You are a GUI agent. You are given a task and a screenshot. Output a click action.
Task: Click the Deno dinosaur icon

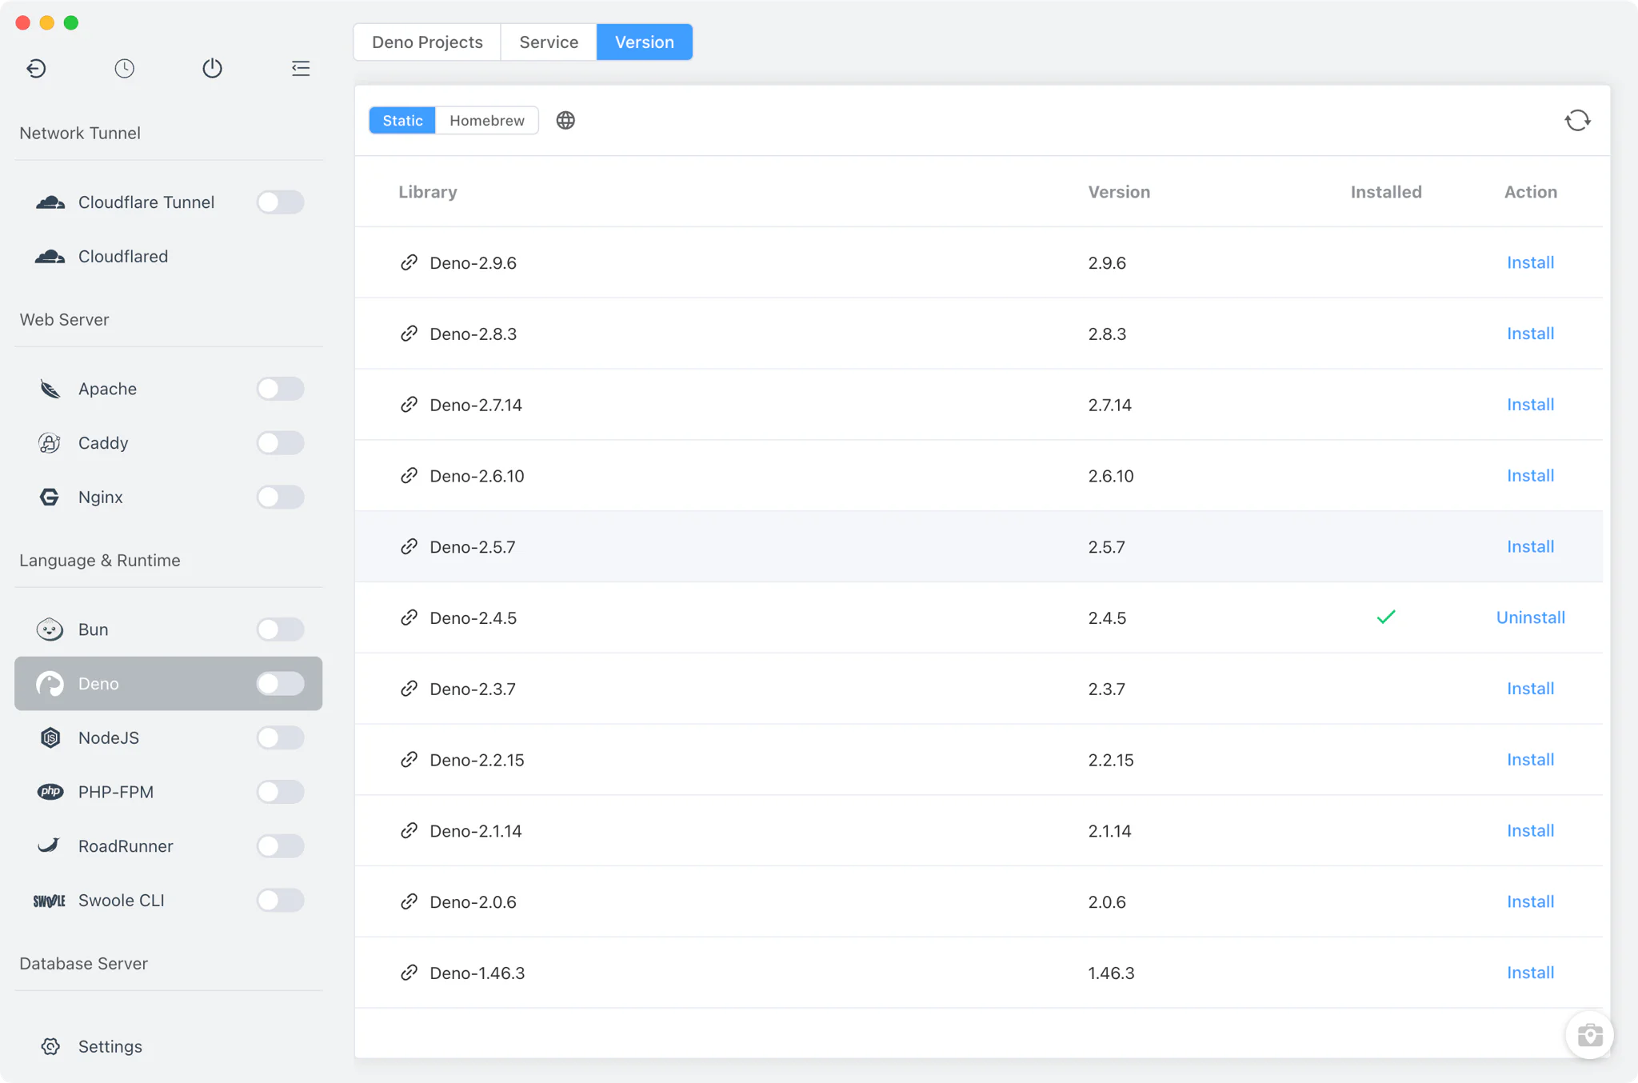coord(50,684)
